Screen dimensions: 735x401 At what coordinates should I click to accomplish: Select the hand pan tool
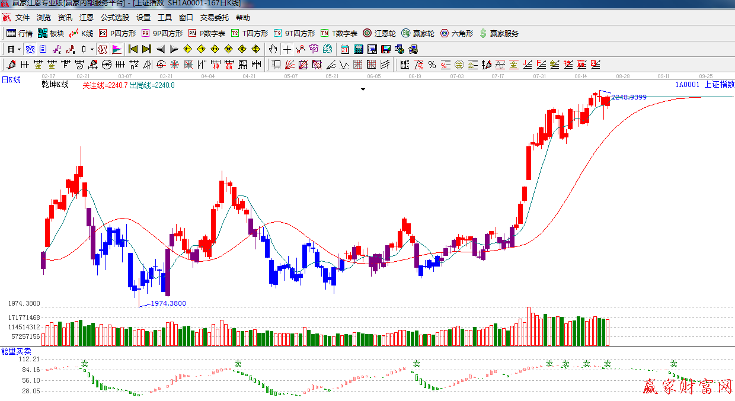pos(273,49)
